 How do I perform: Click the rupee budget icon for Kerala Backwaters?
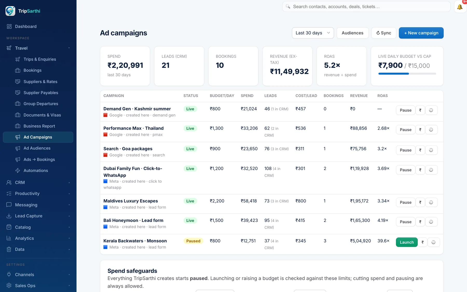(423, 242)
